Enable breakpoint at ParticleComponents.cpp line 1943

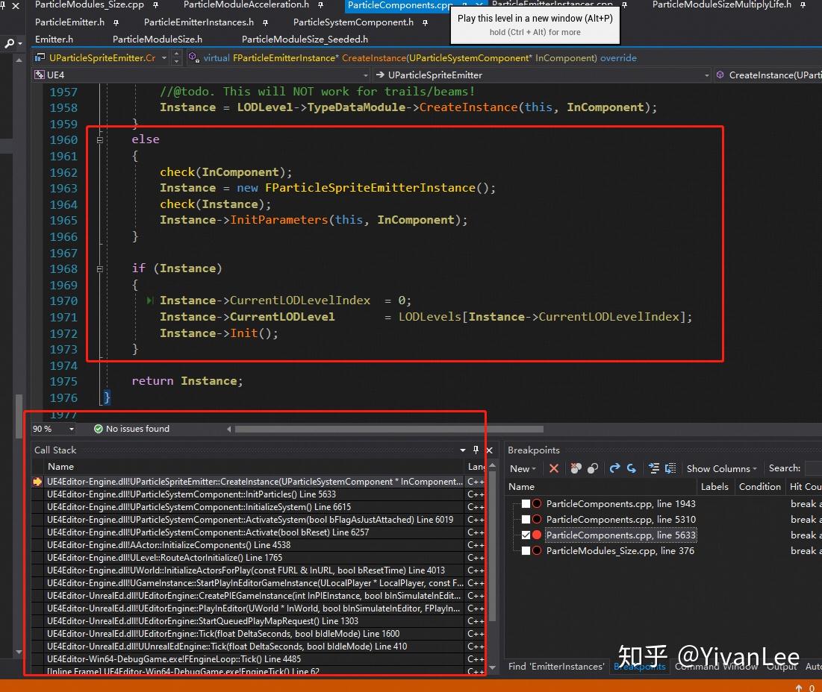(526, 504)
